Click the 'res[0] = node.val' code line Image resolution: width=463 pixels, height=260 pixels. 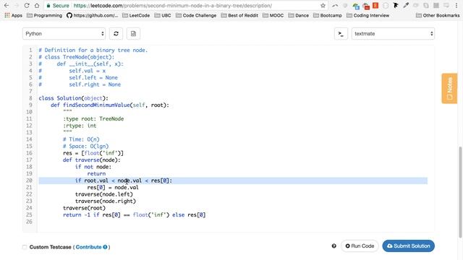coord(113,188)
